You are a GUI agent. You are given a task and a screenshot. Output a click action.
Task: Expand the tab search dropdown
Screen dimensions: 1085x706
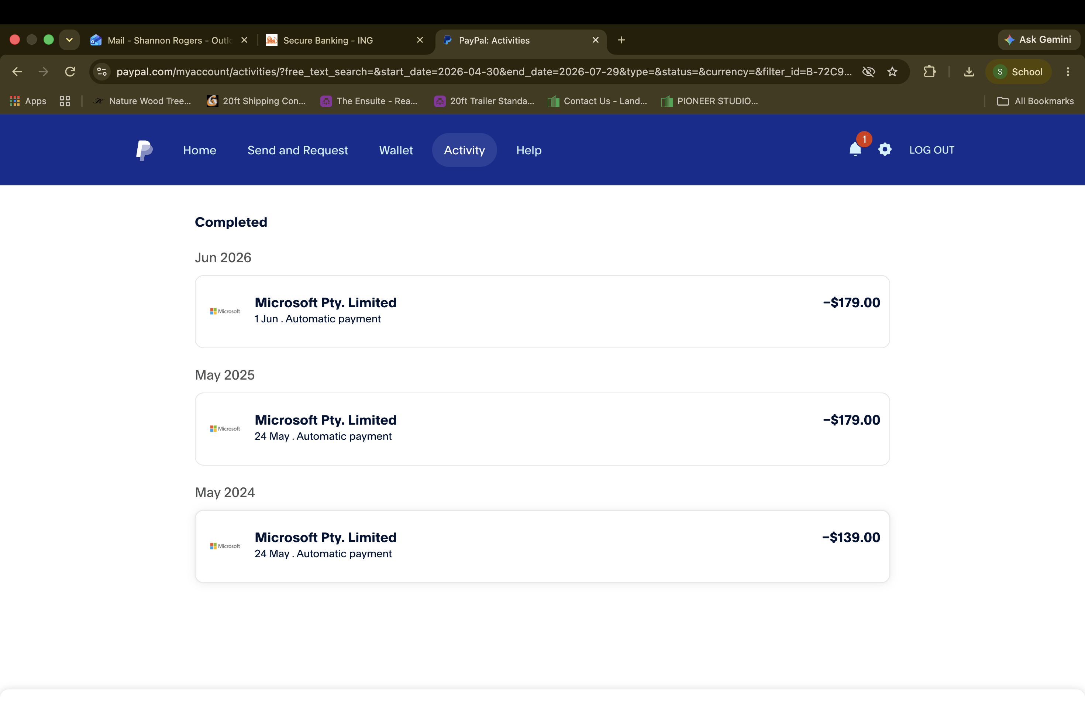point(69,40)
